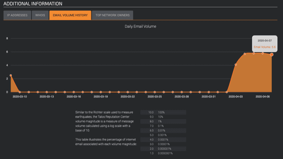Click the 5.0 0.001% table row
283x159 pixels.
click(163, 135)
